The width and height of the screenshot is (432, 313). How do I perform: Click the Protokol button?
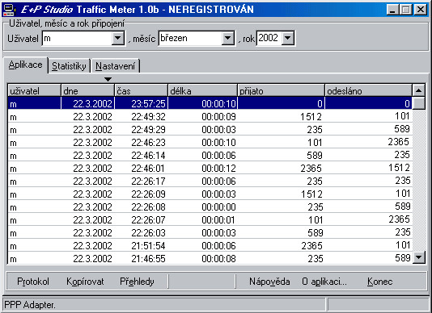(33, 282)
